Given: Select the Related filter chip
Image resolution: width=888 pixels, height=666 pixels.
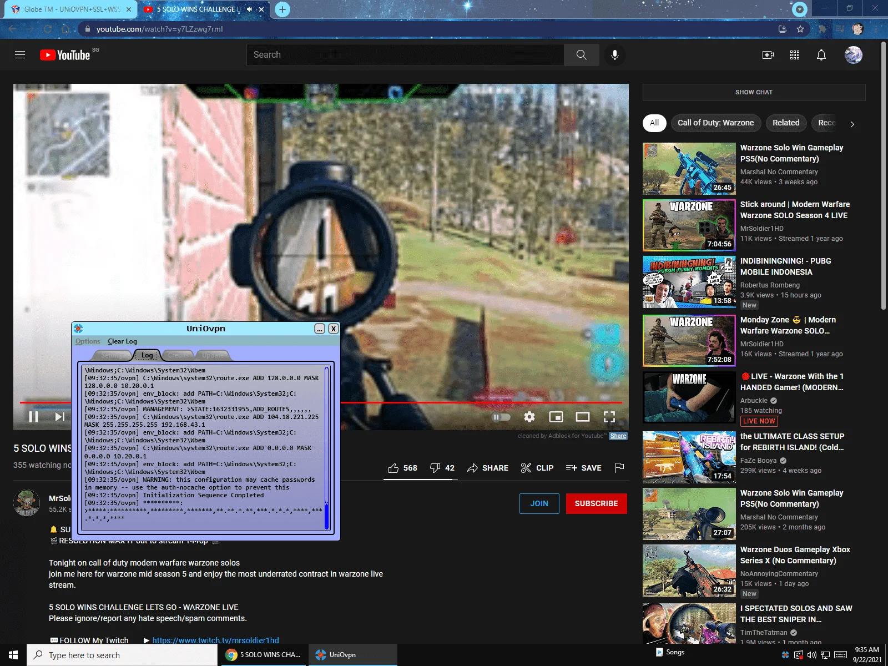Looking at the screenshot, I should coord(786,123).
